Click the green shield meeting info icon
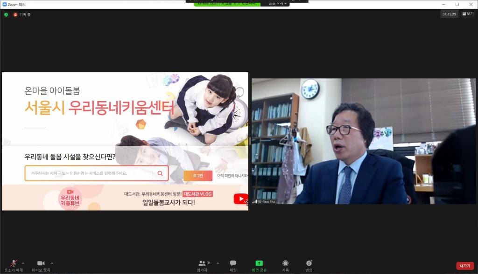The width and height of the screenshot is (478, 274). pos(6,14)
